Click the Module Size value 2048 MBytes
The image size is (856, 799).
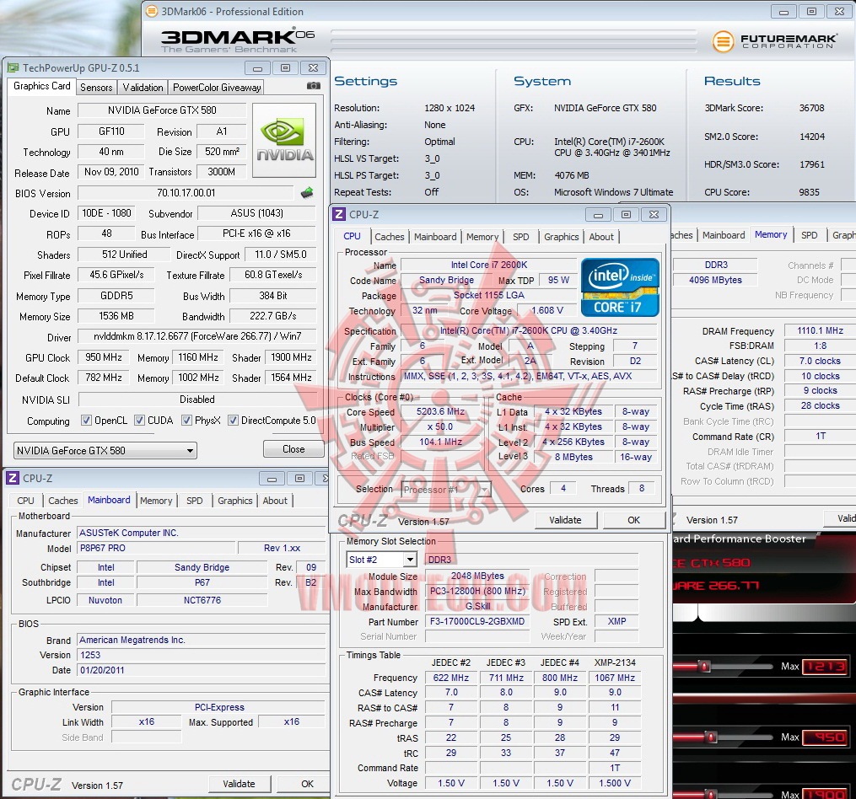coord(477,576)
